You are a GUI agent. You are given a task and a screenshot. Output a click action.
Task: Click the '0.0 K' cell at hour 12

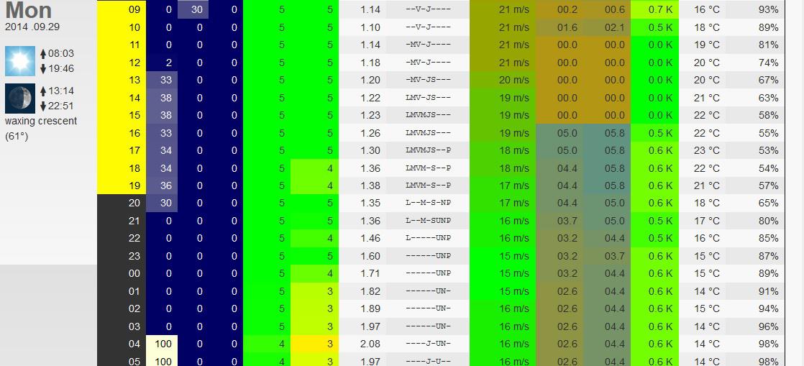point(655,63)
